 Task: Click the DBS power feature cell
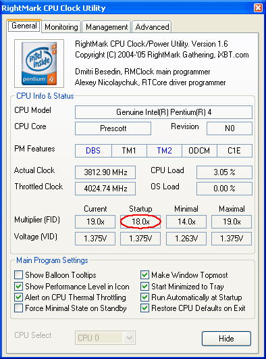coord(93,151)
